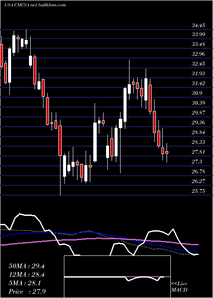Click the 28.84 price axis label
213x298 pixels.
point(199,132)
